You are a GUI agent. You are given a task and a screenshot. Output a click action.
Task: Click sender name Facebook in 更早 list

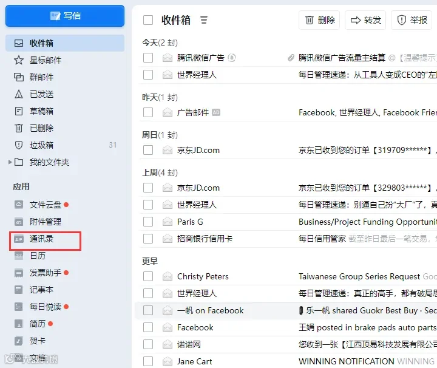(195, 327)
